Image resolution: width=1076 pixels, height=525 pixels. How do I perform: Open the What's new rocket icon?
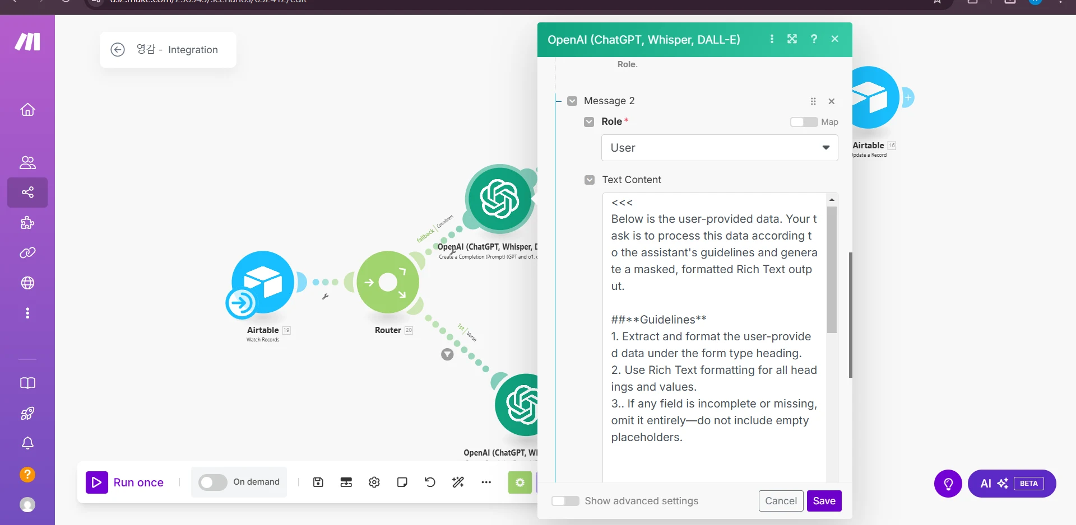pyautogui.click(x=27, y=414)
